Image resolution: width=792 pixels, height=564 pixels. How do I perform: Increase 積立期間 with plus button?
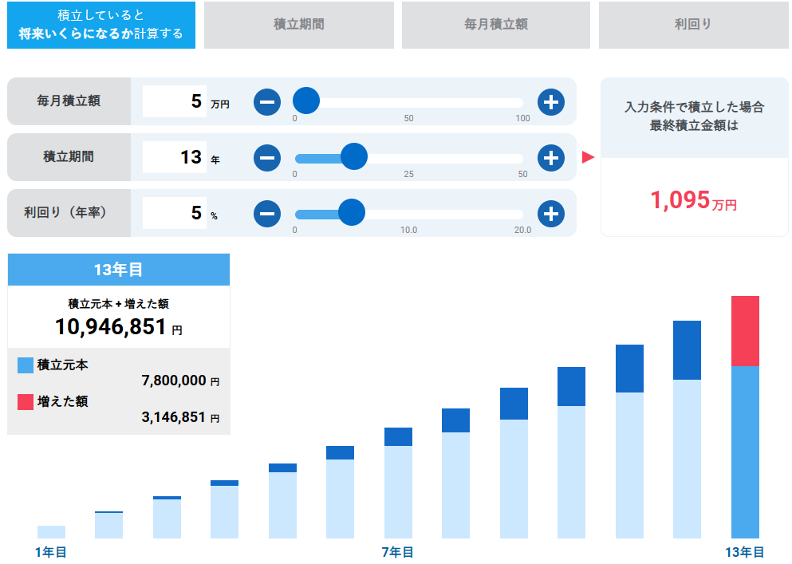click(x=550, y=158)
